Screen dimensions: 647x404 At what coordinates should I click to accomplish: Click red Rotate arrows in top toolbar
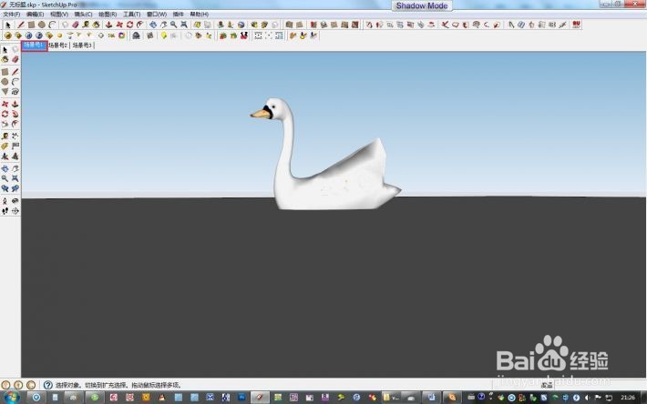(129, 25)
